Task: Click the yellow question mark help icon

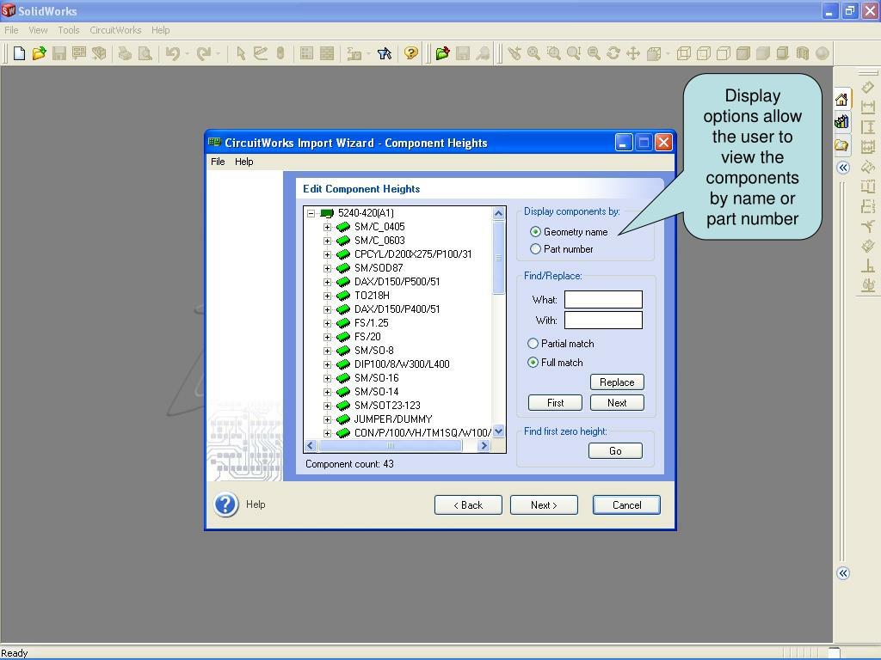Action: (x=411, y=53)
